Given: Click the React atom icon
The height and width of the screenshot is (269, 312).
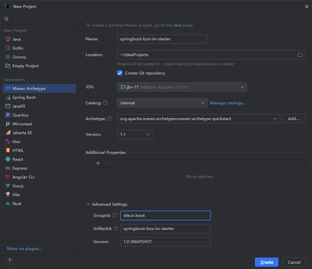Looking at the screenshot, I should [x=8, y=159].
